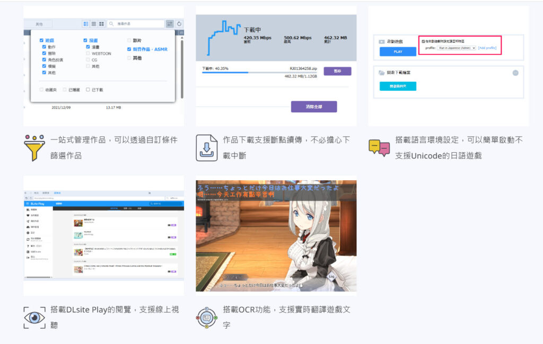The image size is (543, 344).
Task: Open the gear settings icon in Play sidebar
Action: click(x=27, y=233)
